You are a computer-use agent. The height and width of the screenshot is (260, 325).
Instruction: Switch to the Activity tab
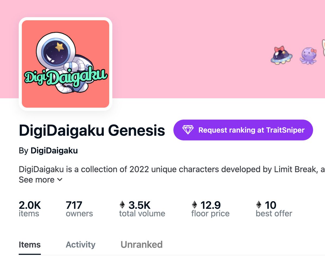[80, 245]
